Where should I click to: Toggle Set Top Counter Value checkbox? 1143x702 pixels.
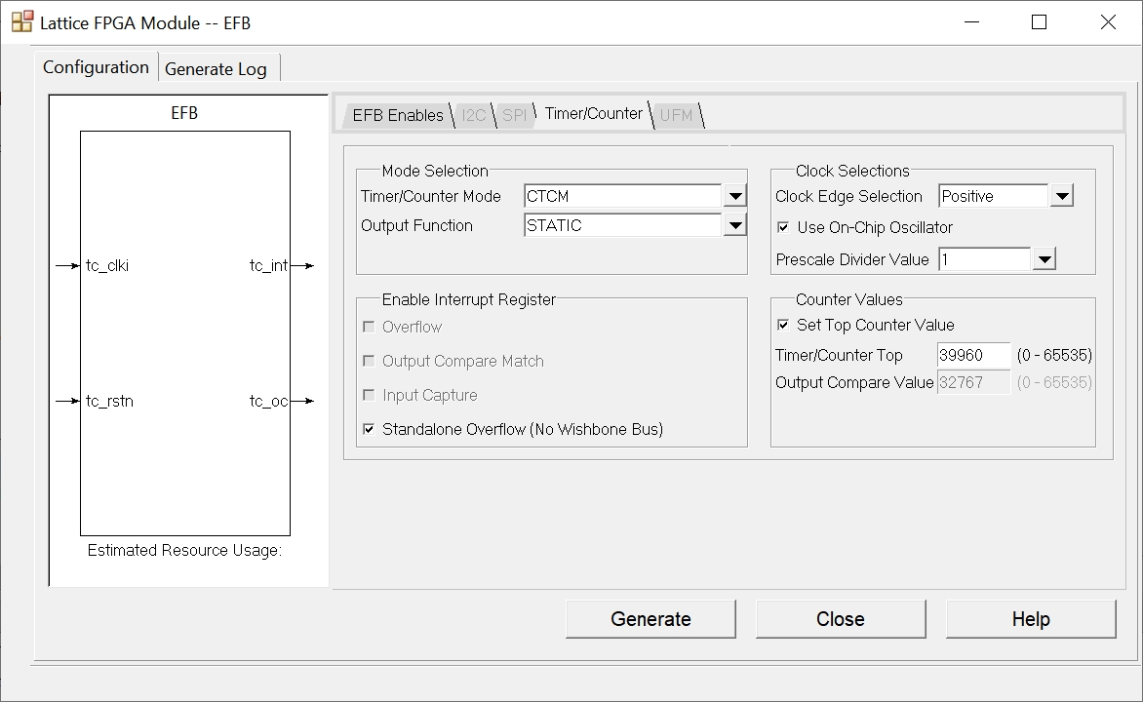tap(783, 325)
